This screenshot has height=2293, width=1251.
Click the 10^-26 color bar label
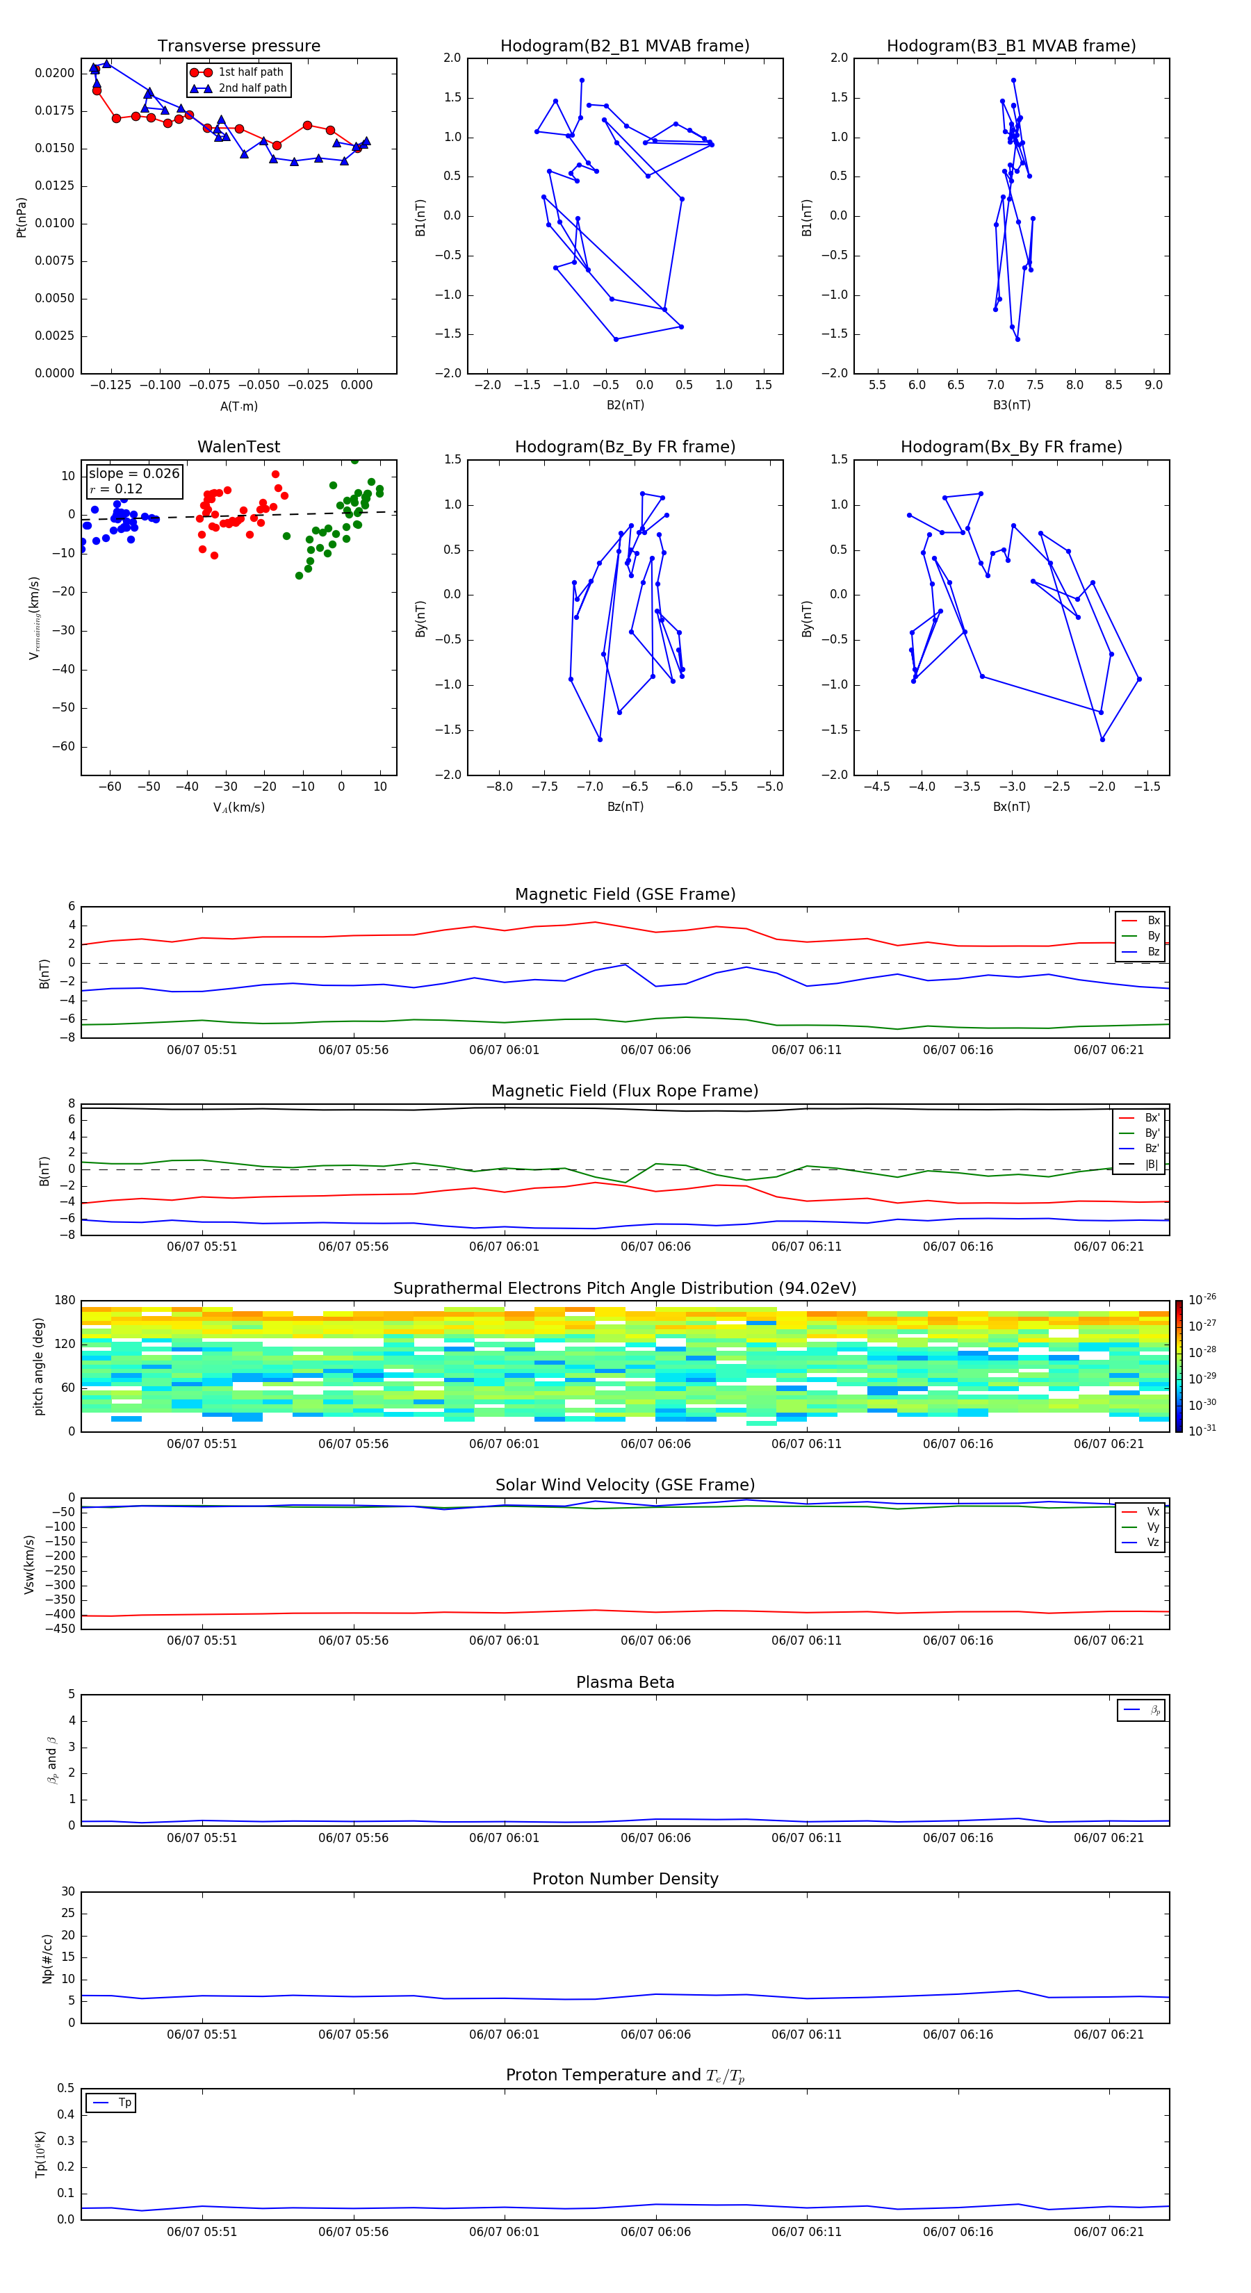tap(1202, 1299)
